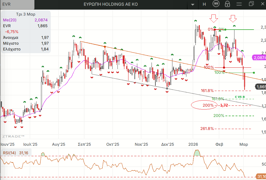Click the 1,865 current price tag on axis
Viewport: 266px width, 180px height.
(261, 87)
